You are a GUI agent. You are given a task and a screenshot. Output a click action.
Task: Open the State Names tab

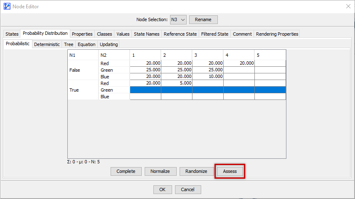[146, 34]
